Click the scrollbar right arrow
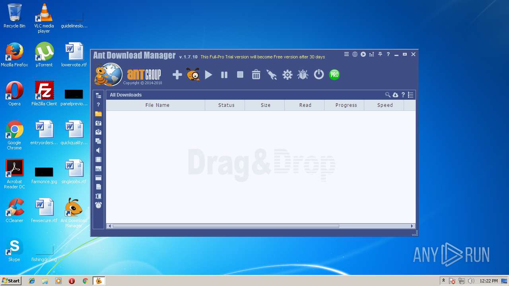Viewport: 509px width, 286px height. point(412,226)
